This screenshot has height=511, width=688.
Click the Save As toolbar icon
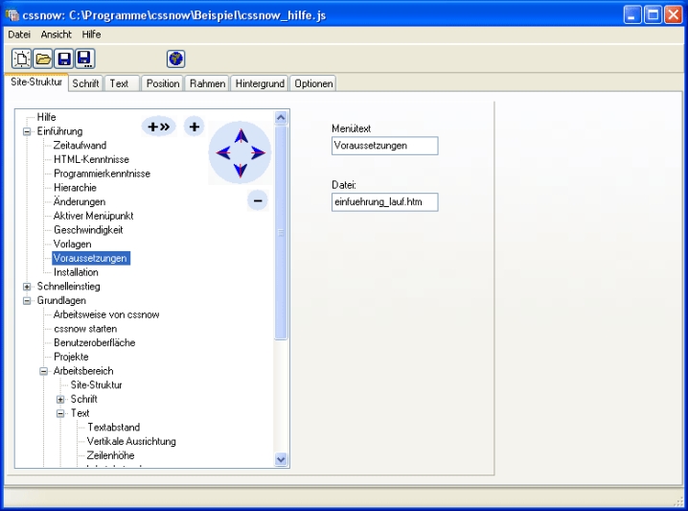[83, 59]
